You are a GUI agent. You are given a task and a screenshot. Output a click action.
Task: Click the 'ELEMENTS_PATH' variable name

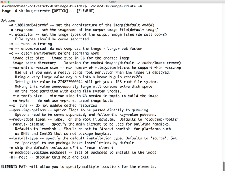[x=15, y=166]
